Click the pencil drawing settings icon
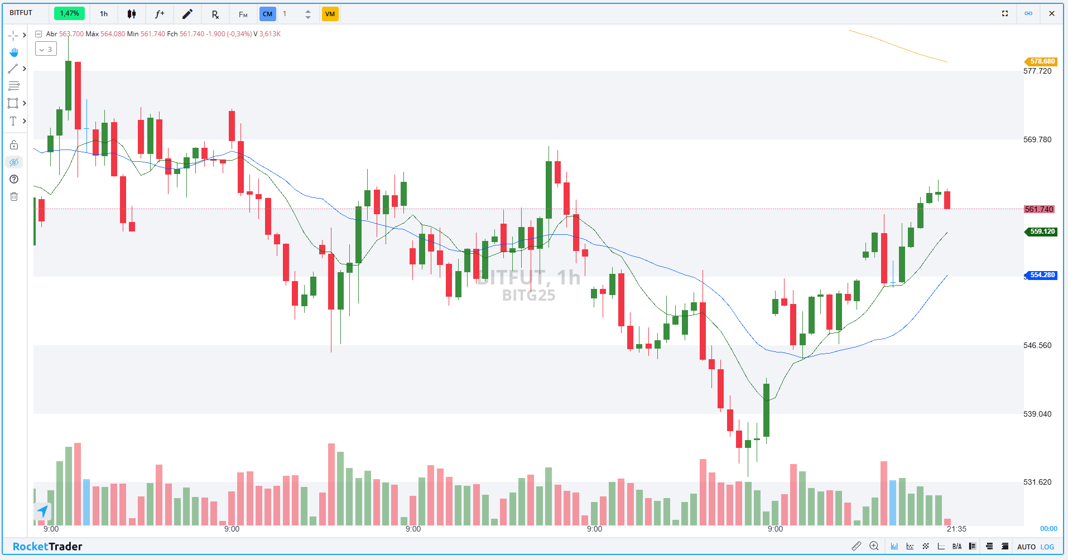 coord(187,14)
